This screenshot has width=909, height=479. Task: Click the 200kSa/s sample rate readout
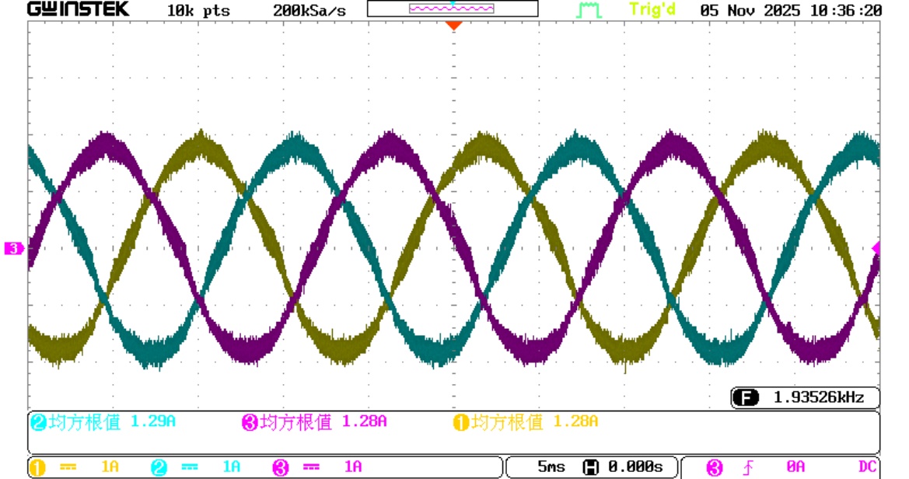coord(309,11)
